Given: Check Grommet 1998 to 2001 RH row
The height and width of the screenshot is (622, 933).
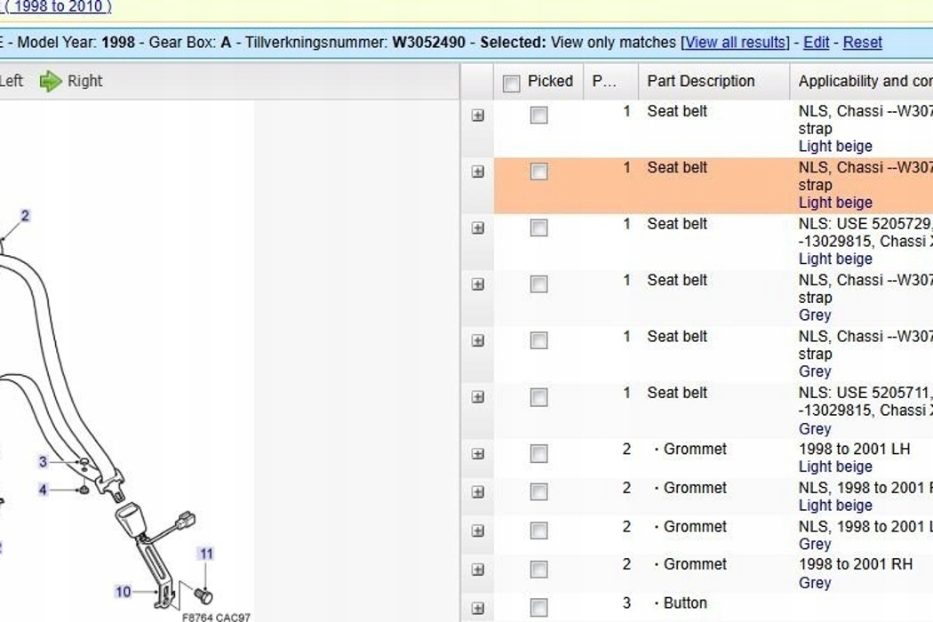Looking at the screenshot, I should tap(539, 570).
